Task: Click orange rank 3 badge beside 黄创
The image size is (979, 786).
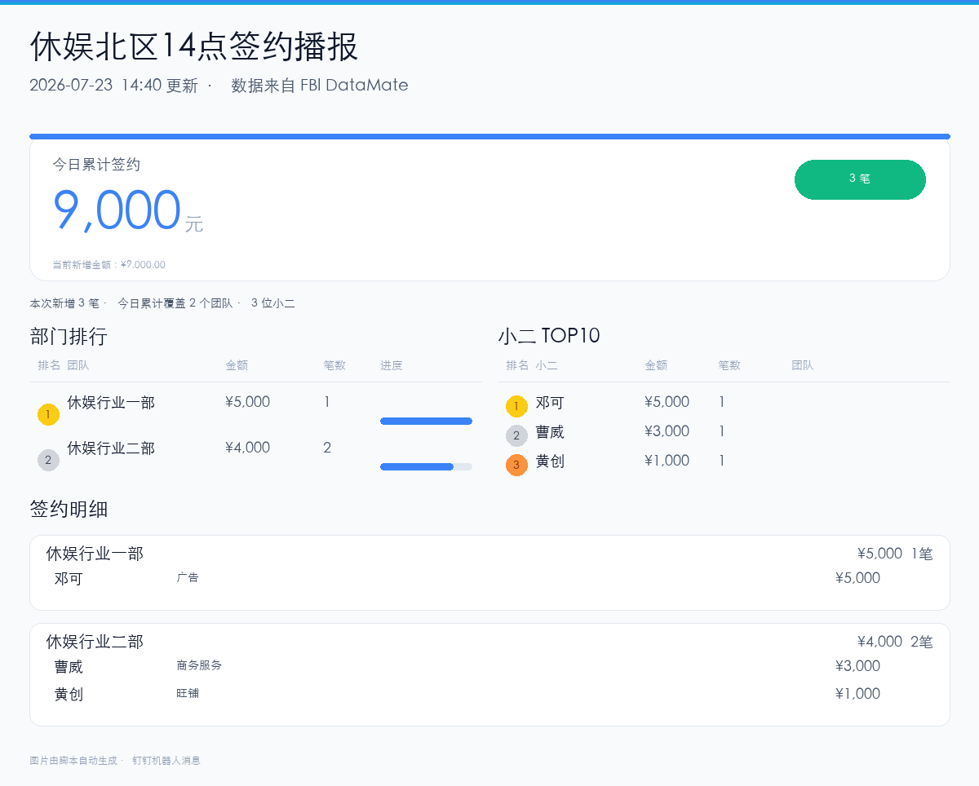Action: click(516, 465)
